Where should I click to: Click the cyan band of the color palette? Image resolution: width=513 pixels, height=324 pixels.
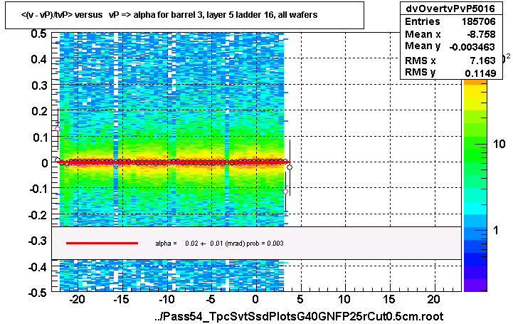[x=475, y=208]
